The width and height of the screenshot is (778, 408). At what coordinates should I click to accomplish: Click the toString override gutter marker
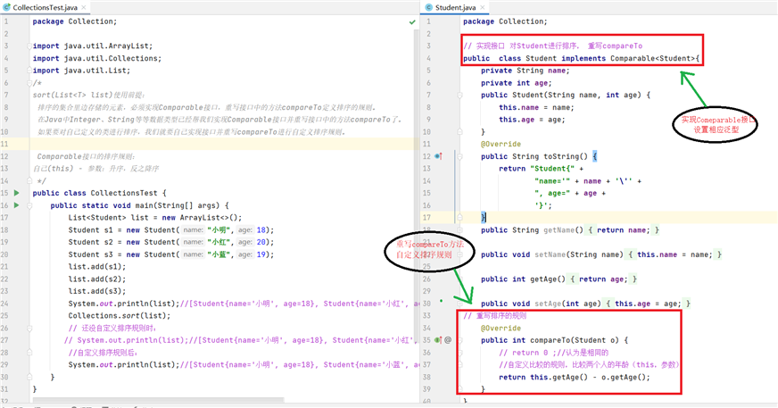click(x=438, y=156)
